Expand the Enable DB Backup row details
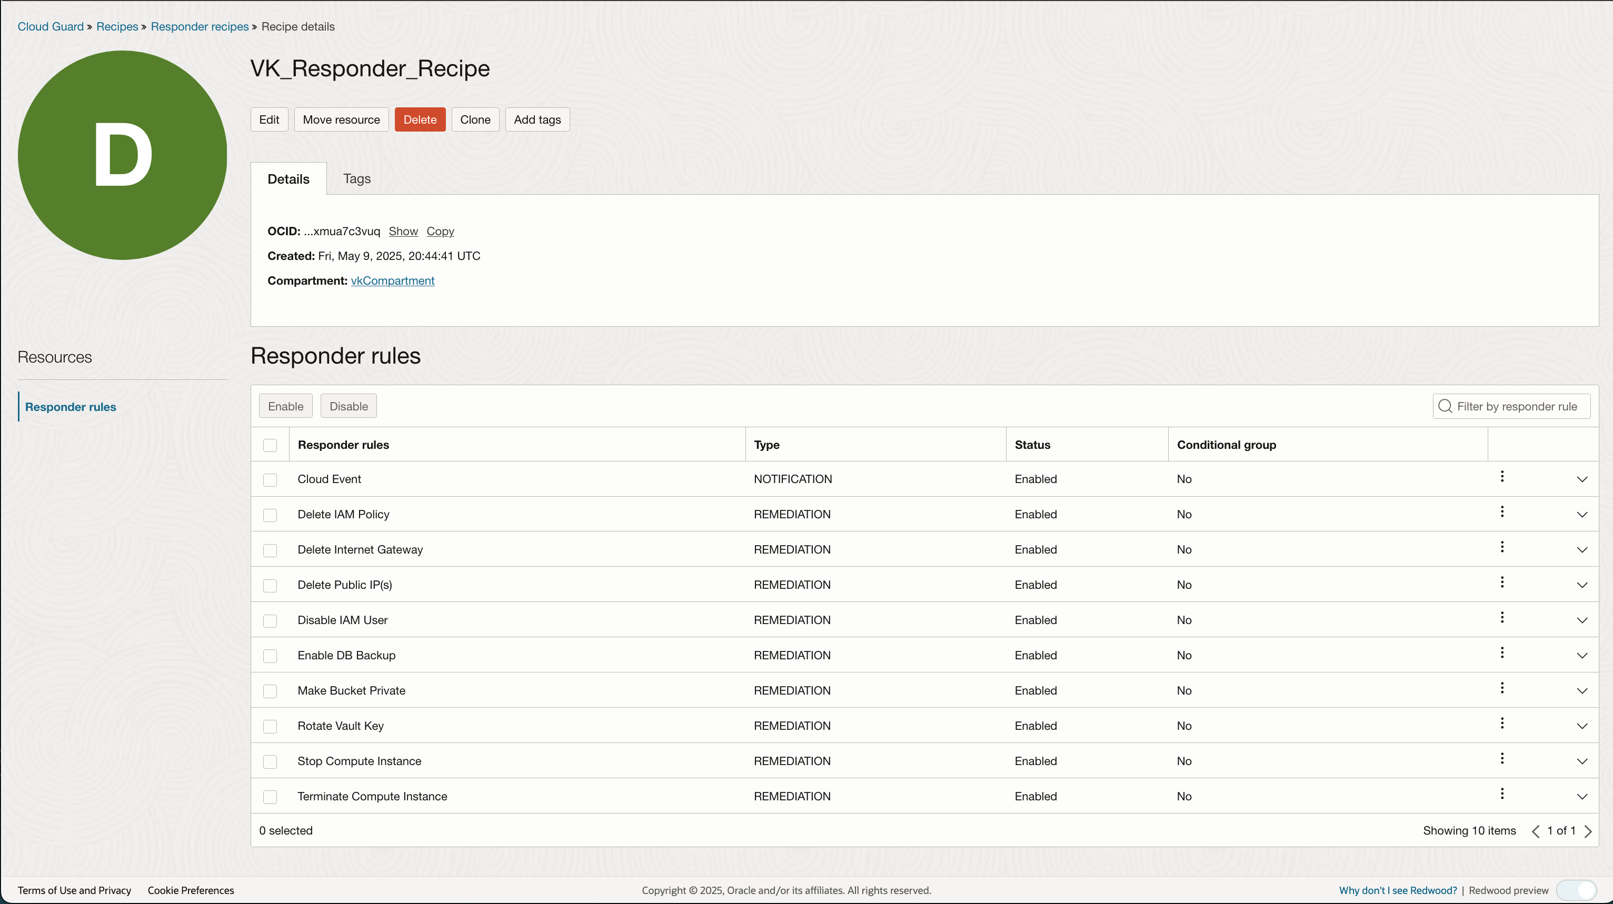Screen dimensions: 1613x904 coord(1582,656)
